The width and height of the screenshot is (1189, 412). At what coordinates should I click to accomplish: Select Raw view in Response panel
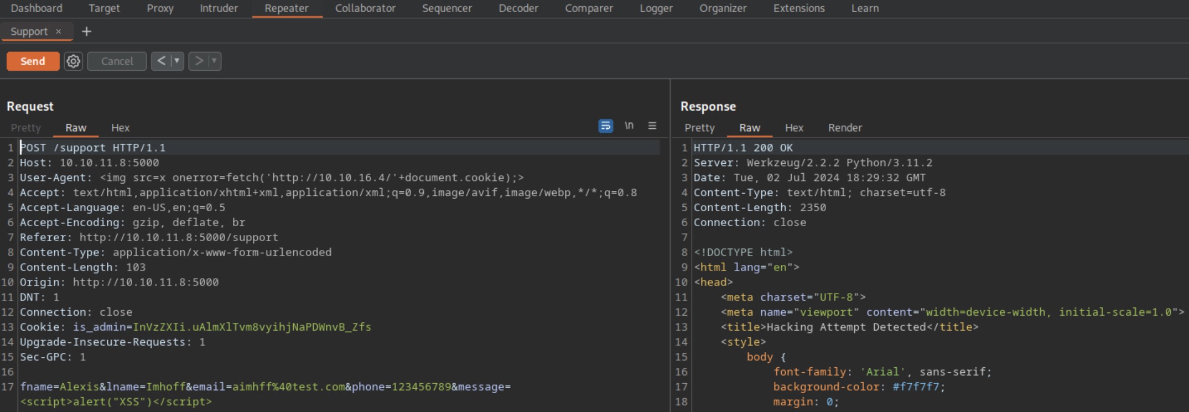[x=750, y=128]
